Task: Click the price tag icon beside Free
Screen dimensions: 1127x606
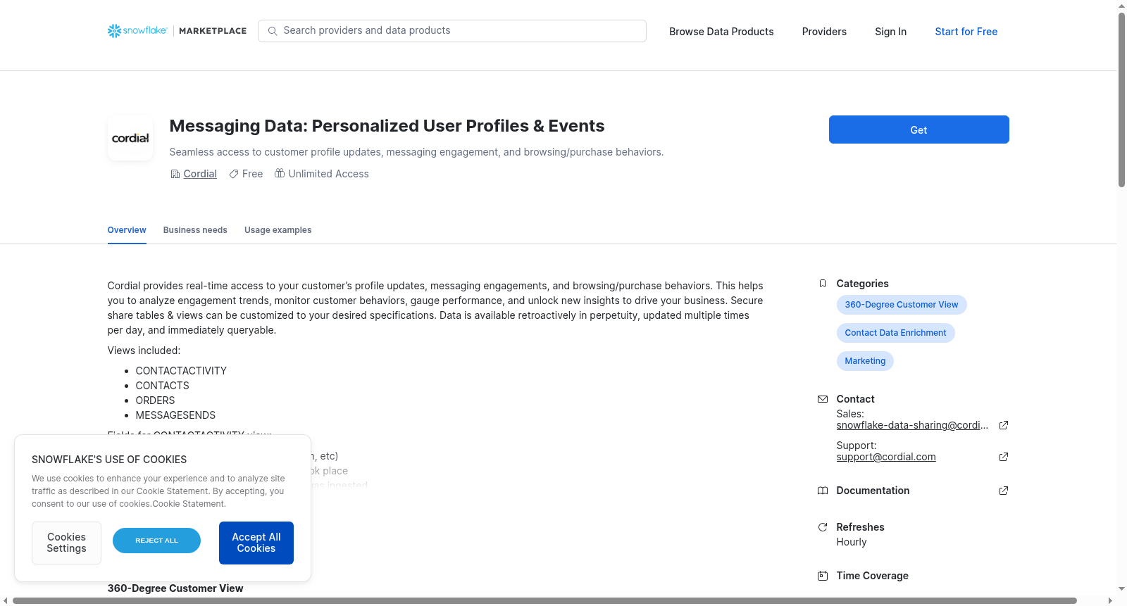Action: coord(234,174)
